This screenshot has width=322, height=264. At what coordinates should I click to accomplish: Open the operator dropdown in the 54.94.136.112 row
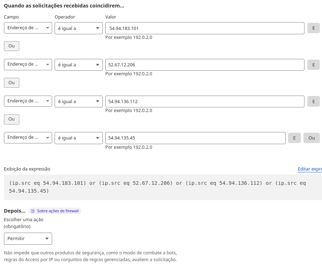(79, 101)
